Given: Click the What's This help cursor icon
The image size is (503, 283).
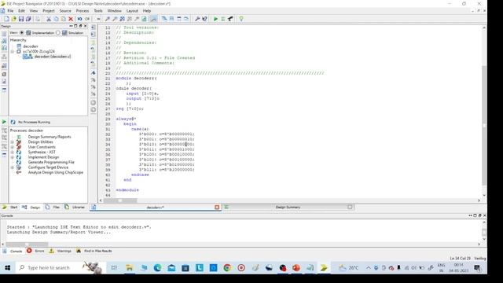Looking at the screenshot, I should 204,19.
